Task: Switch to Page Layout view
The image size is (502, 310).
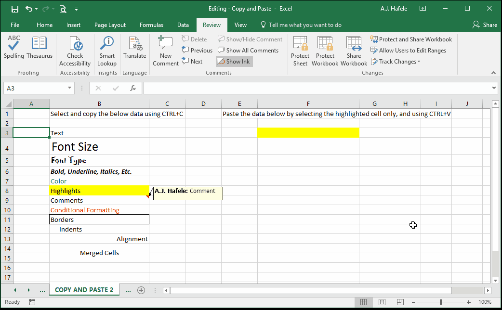Action: [x=382, y=302]
